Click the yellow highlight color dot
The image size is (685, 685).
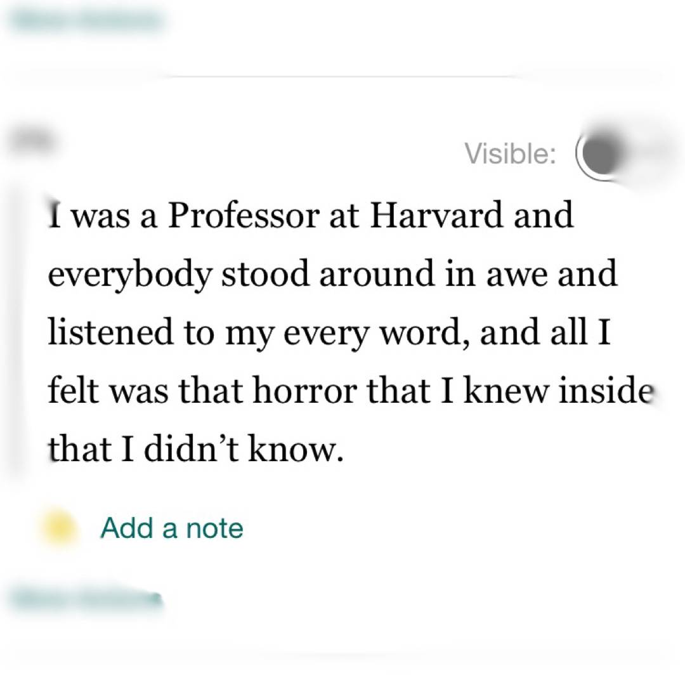(60, 528)
